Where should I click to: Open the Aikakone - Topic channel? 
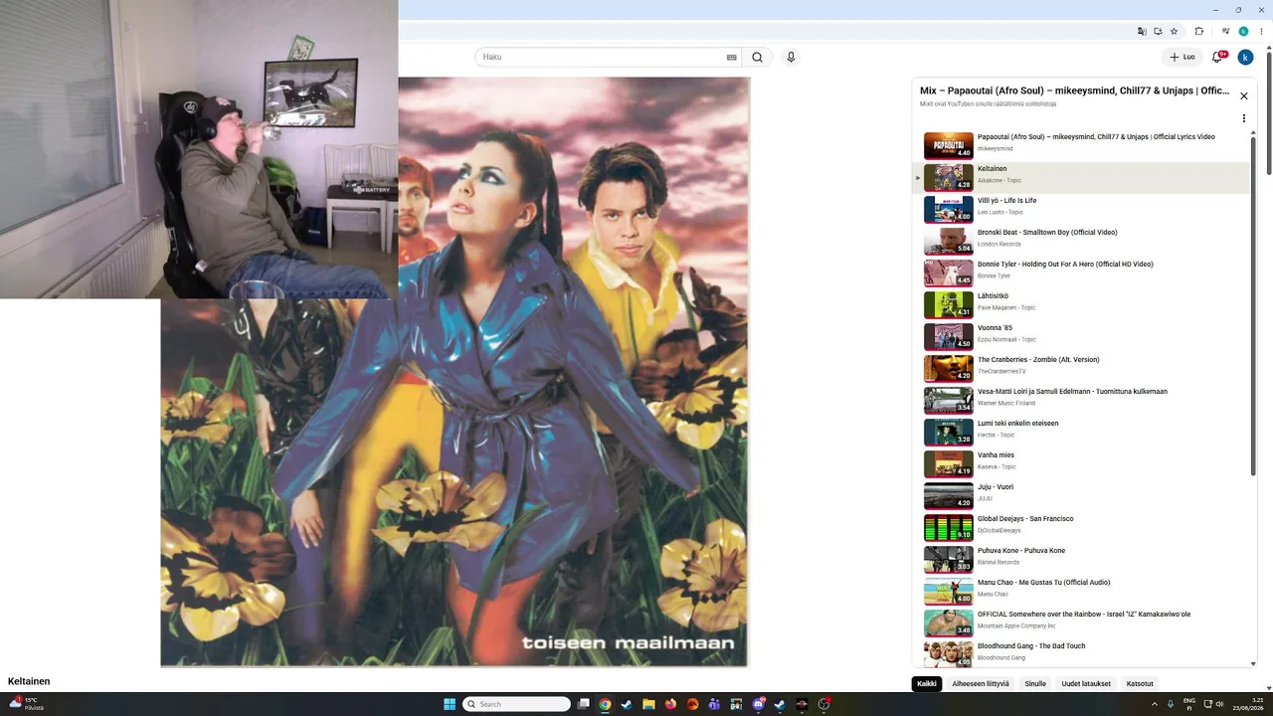coord(1000,181)
